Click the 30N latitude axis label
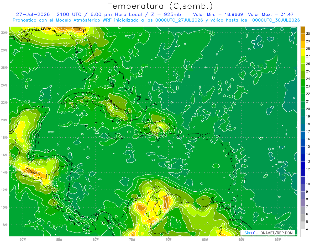Image resolution: width=315 pixels, height=243 pixels. click(x=4, y=33)
